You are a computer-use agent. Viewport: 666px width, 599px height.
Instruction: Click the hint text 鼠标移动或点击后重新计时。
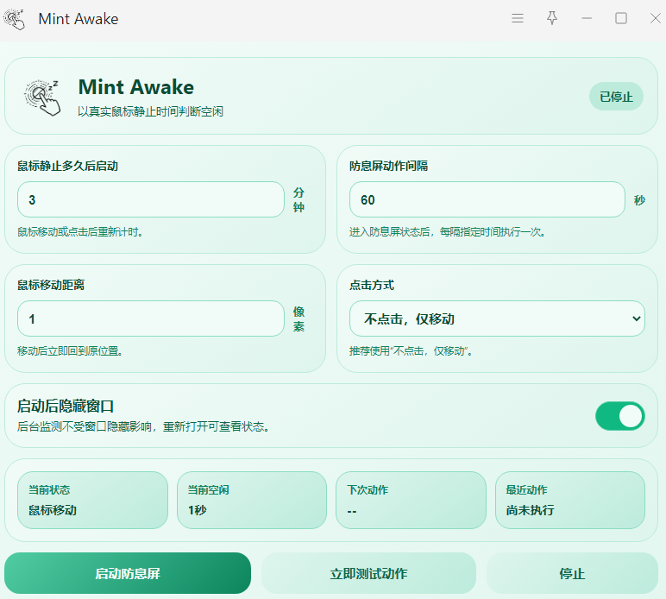click(x=80, y=232)
